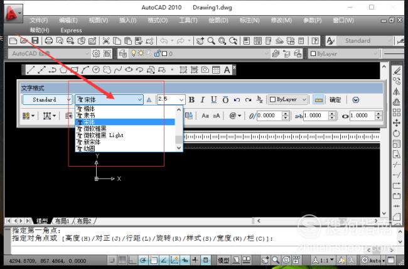The height and width of the screenshot is (269, 408).
Task: Click the Hatch tool in draw toolbar
Action: [183, 70]
